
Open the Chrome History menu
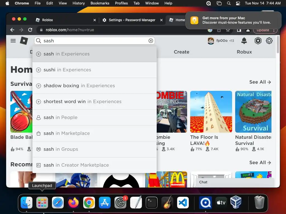[78, 3]
